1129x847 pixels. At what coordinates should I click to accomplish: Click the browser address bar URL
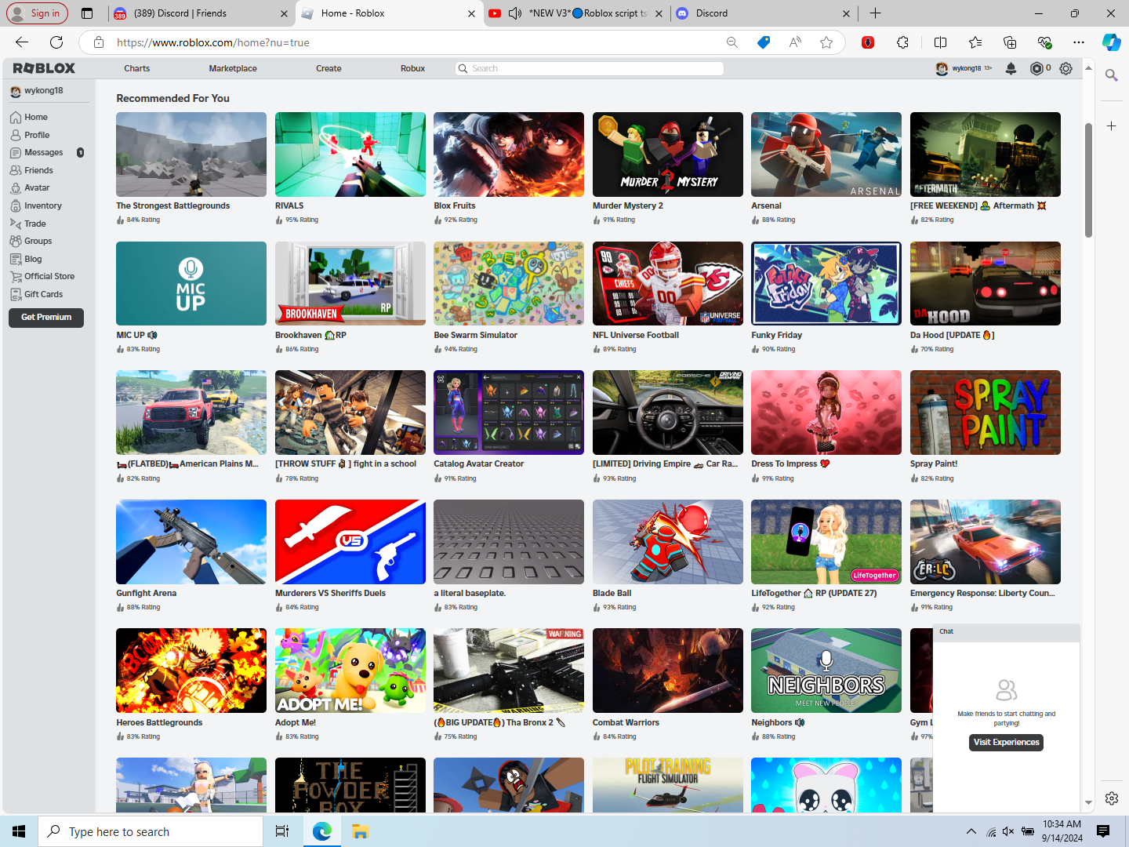click(x=213, y=42)
